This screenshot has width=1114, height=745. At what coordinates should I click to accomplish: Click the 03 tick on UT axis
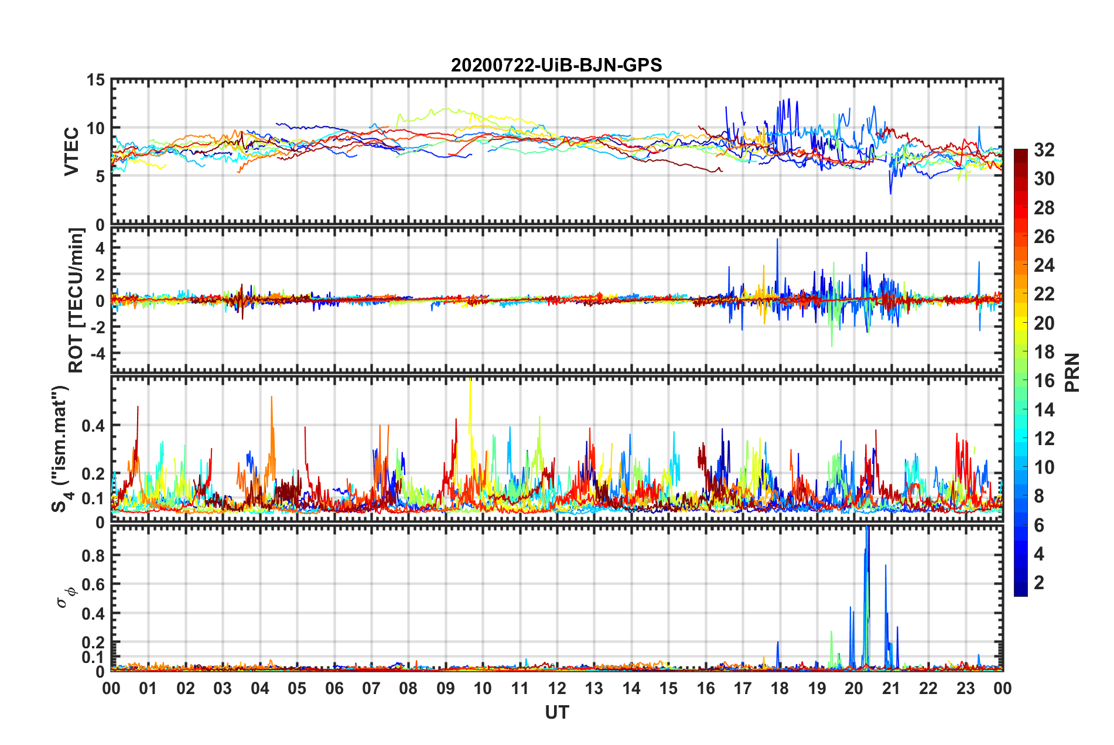click(x=223, y=688)
